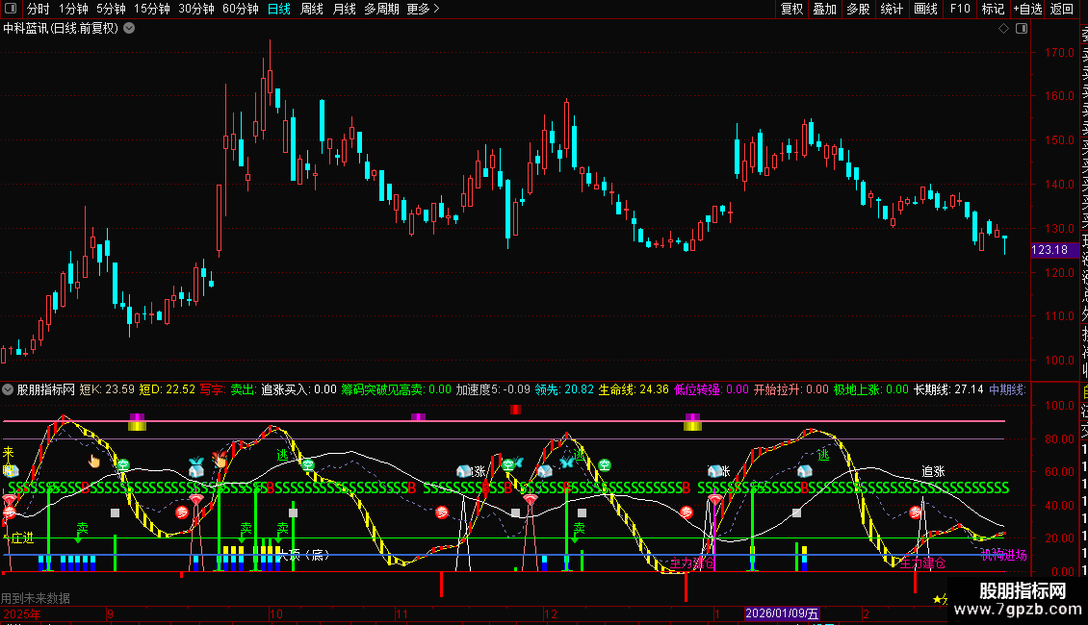Click the 用到未来数据 notice text
This screenshot has width=1088, height=625.
coord(36,598)
